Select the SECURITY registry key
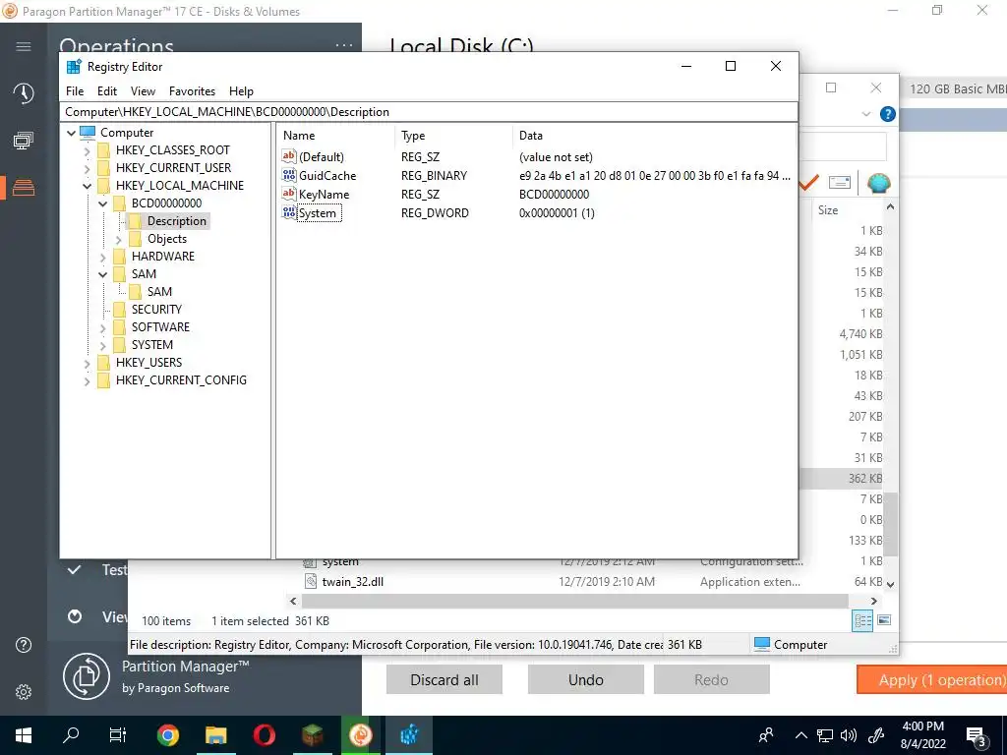The height and width of the screenshot is (755, 1007). [x=156, y=310]
